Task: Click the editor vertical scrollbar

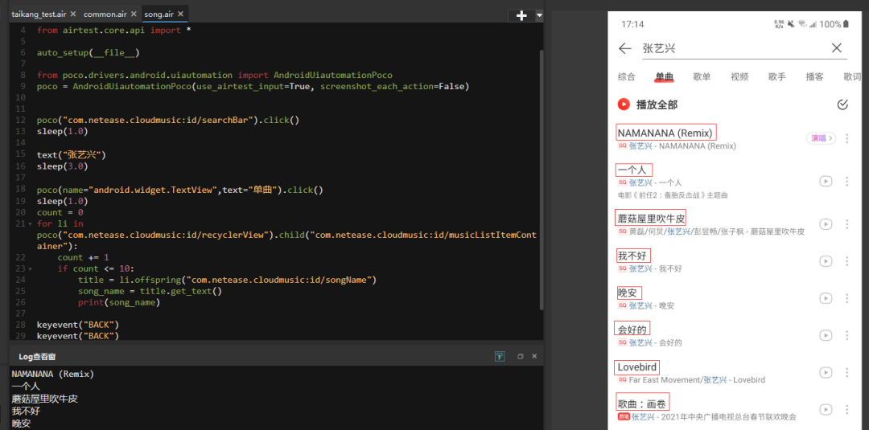Action: tap(542, 180)
